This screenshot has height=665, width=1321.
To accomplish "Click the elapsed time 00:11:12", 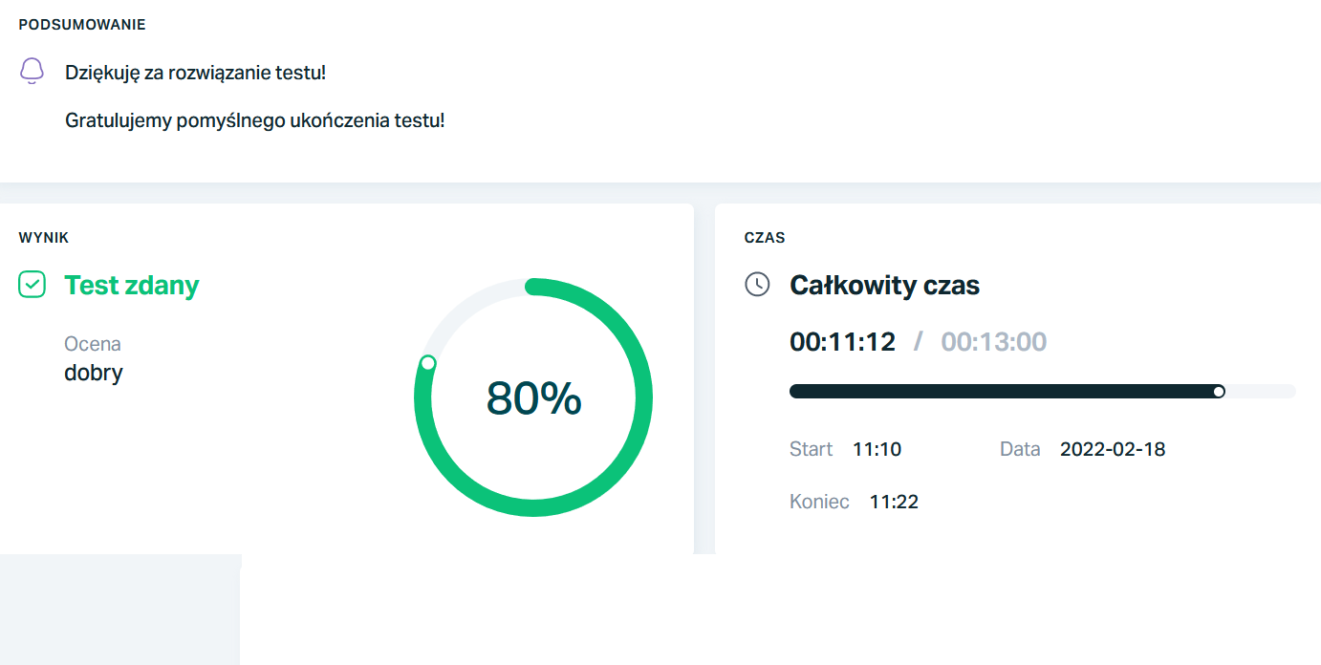I will point(842,341).
